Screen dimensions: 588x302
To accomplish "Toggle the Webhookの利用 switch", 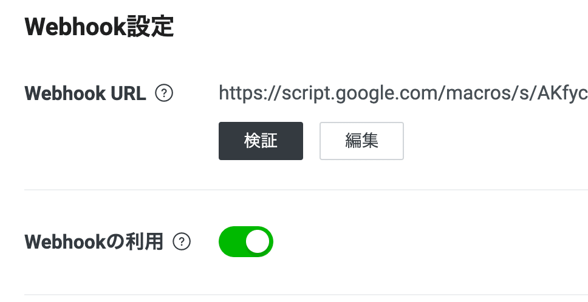I will [246, 242].
